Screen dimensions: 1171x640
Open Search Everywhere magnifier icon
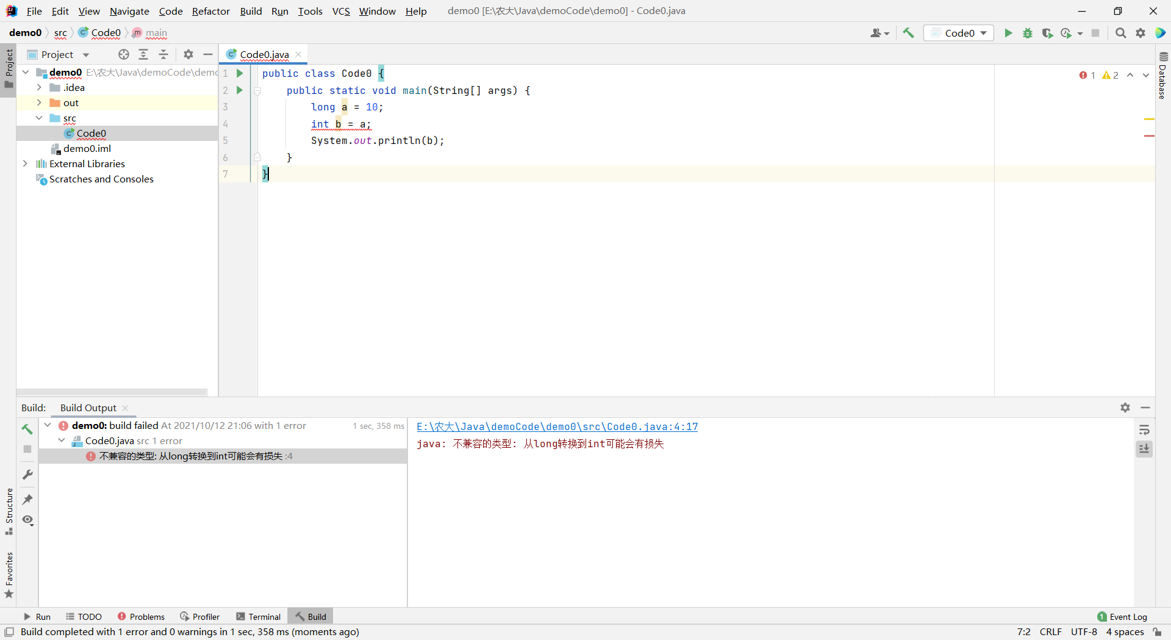1120,33
